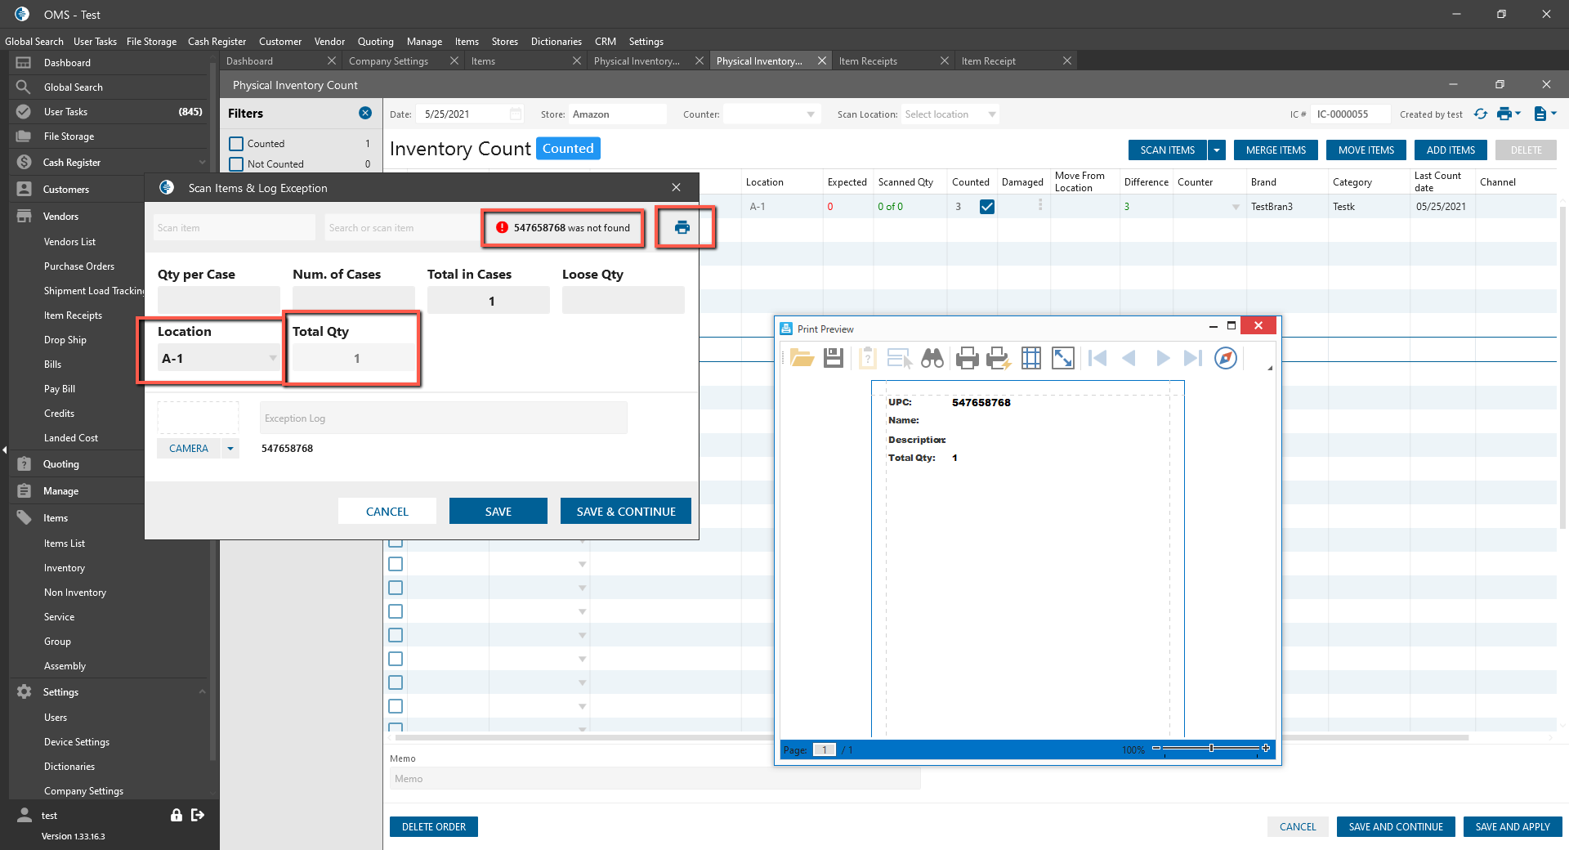Quick print using the lightning printer icon
This screenshot has width=1569, height=850.
(999, 358)
